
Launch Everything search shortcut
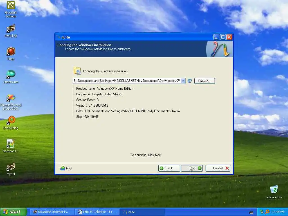coord(11,123)
